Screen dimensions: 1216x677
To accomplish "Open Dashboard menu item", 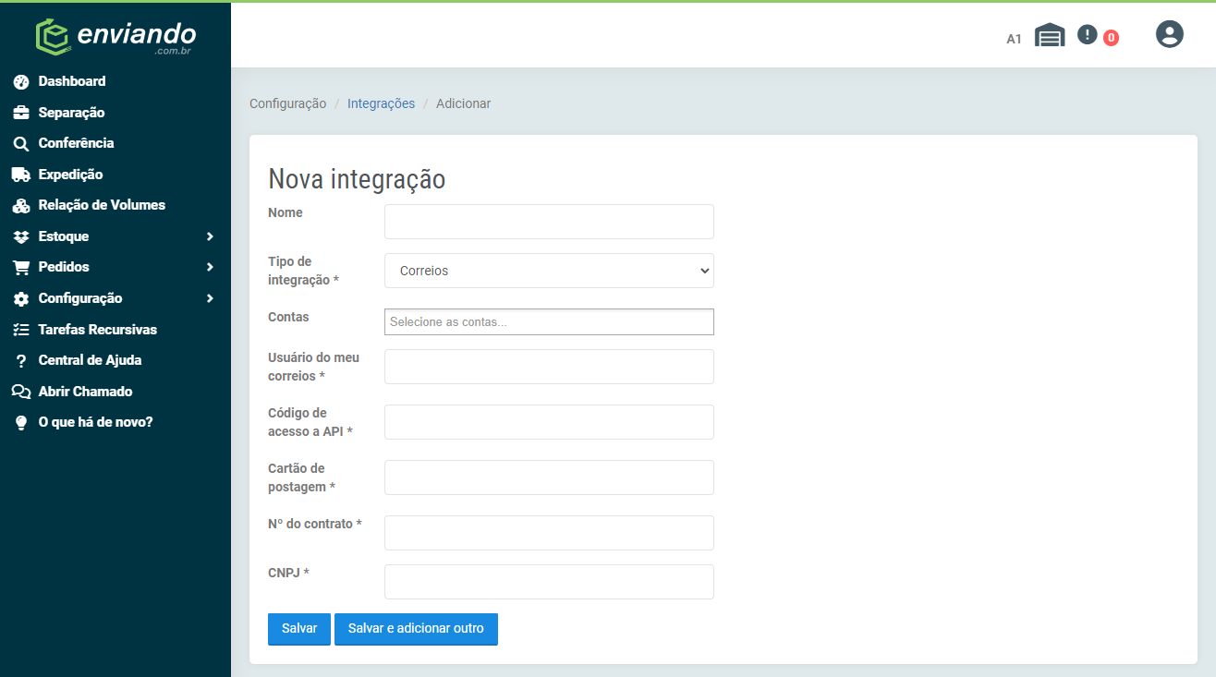I will [x=72, y=81].
